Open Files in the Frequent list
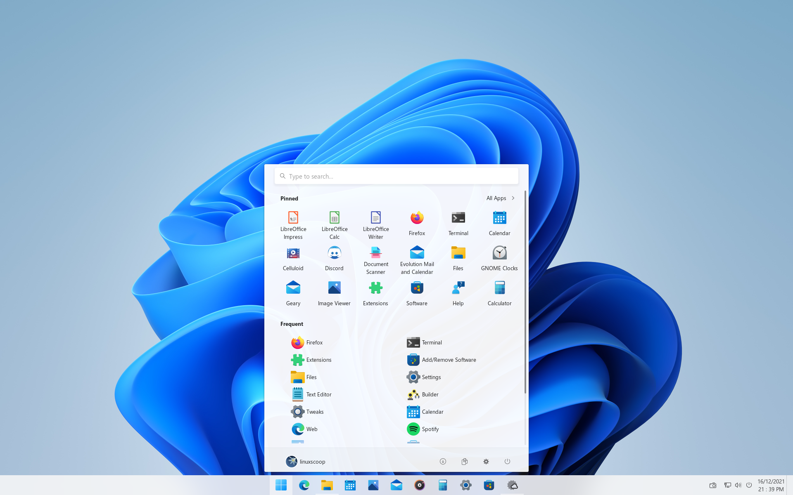The height and width of the screenshot is (495, 793). (304, 377)
